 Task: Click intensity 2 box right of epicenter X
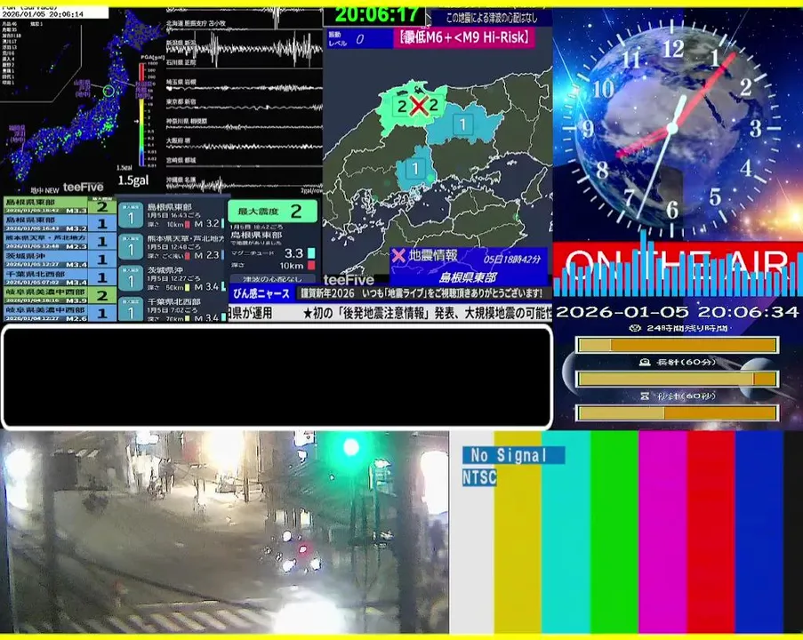[434, 106]
